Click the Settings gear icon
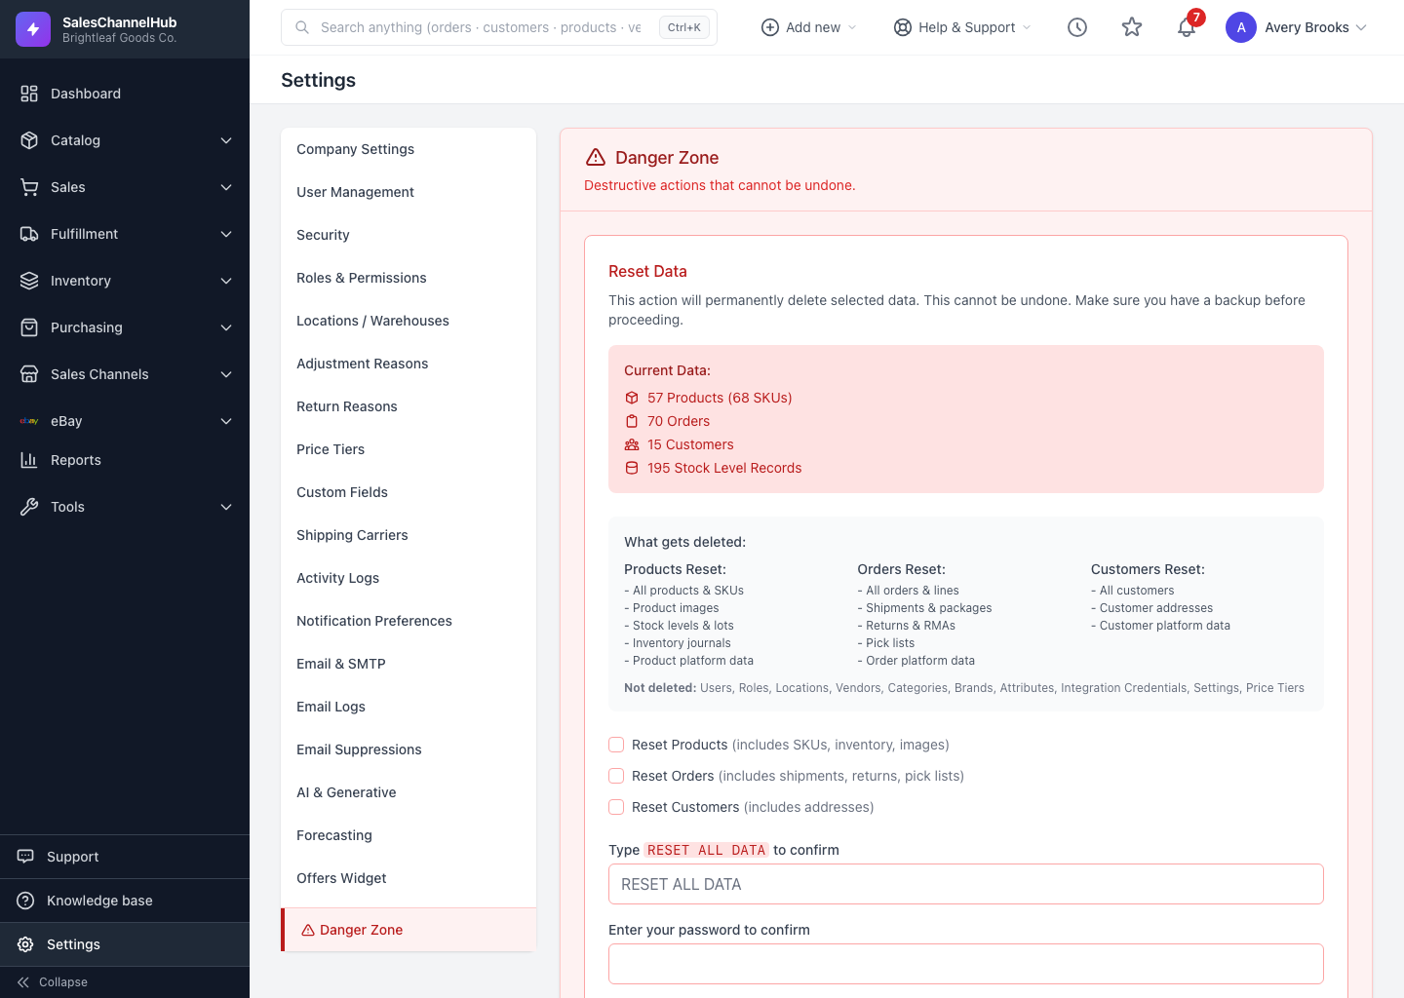The image size is (1404, 998). 25,944
